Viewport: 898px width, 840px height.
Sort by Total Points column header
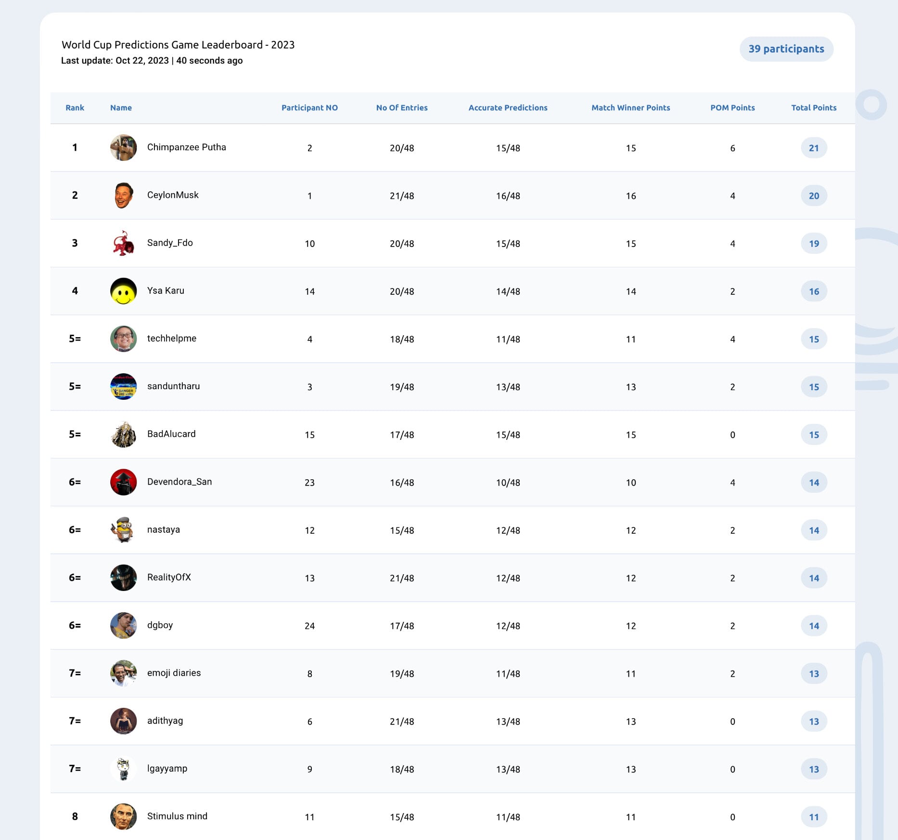coord(814,108)
